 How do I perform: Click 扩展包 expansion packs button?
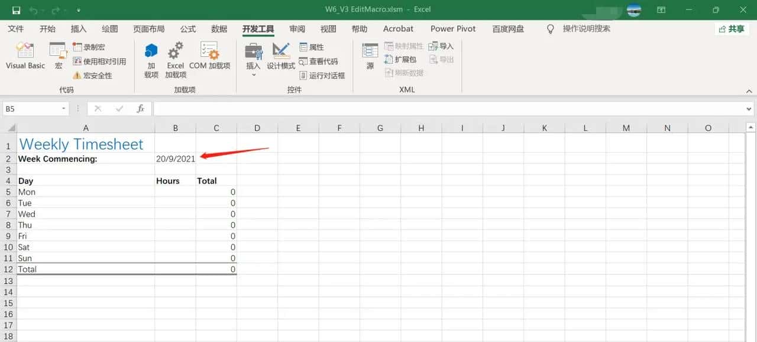pyautogui.click(x=400, y=60)
